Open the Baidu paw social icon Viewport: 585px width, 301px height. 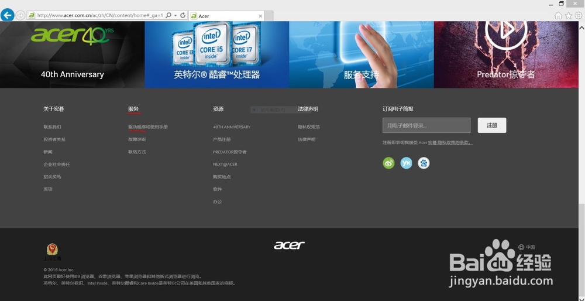424,163
